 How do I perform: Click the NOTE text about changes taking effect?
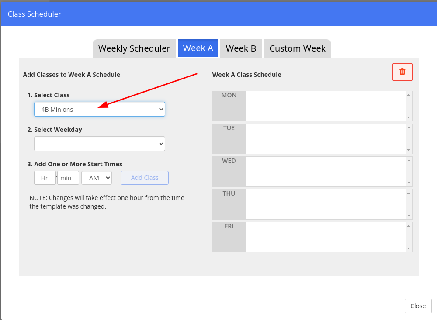click(x=107, y=202)
